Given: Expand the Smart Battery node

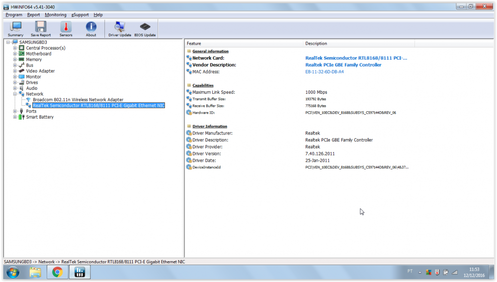Looking at the screenshot, I should [15, 117].
